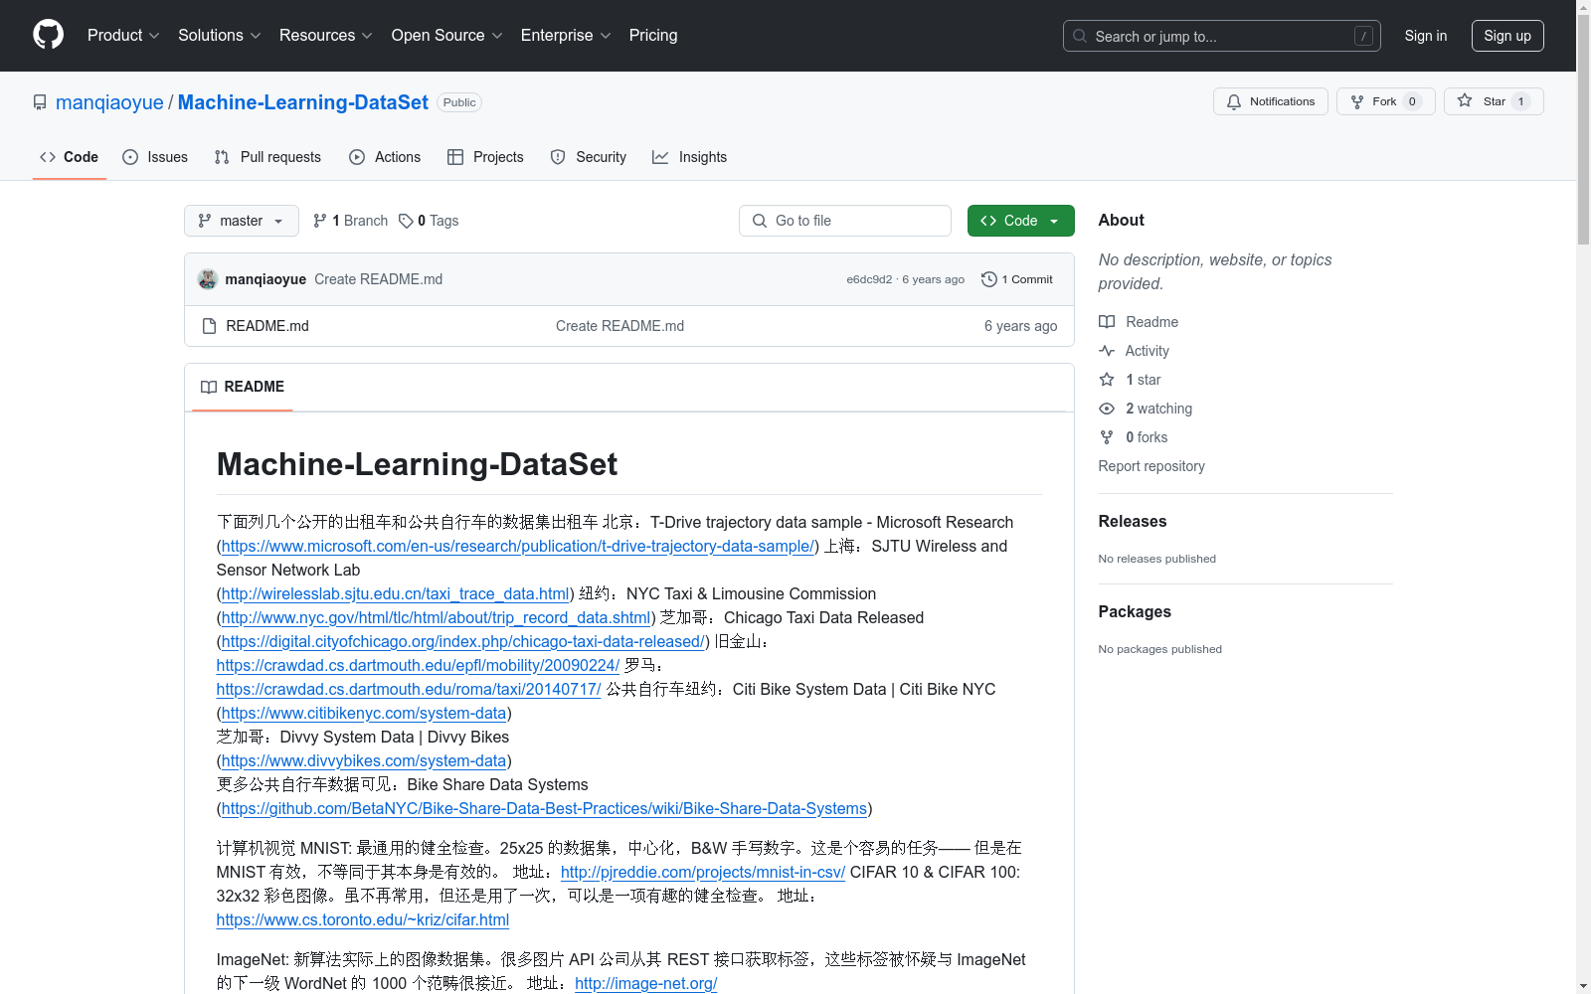This screenshot has height=994, width=1591.
Task: Open the Chicago taxi data released link
Action: coord(462,641)
